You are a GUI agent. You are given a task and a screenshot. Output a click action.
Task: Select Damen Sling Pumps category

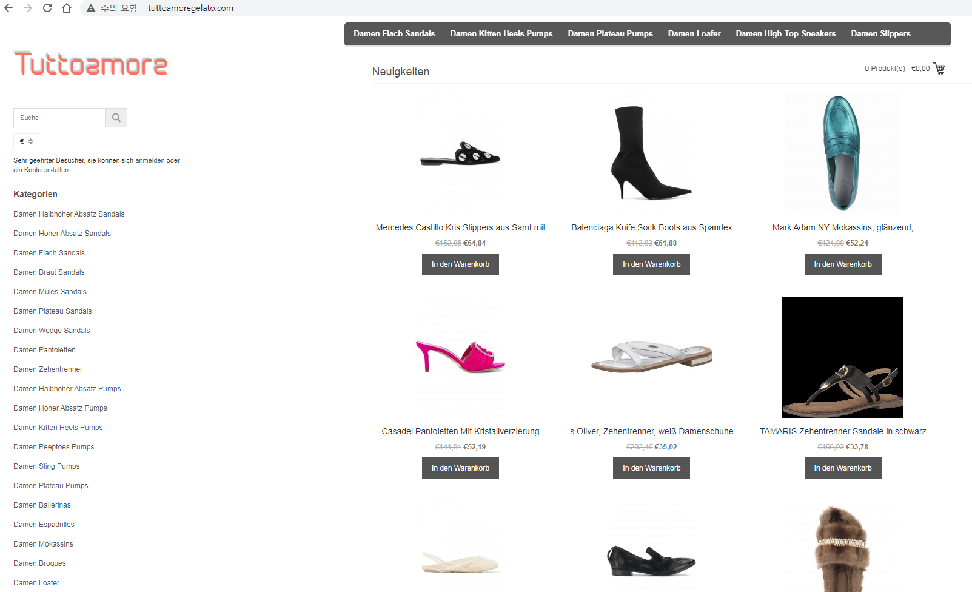47,466
